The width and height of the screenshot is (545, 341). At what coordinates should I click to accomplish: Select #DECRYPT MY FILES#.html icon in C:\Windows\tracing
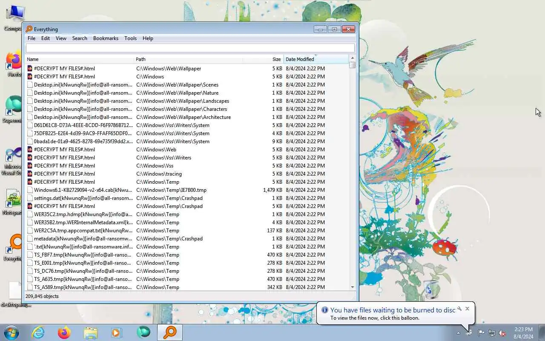30,173
